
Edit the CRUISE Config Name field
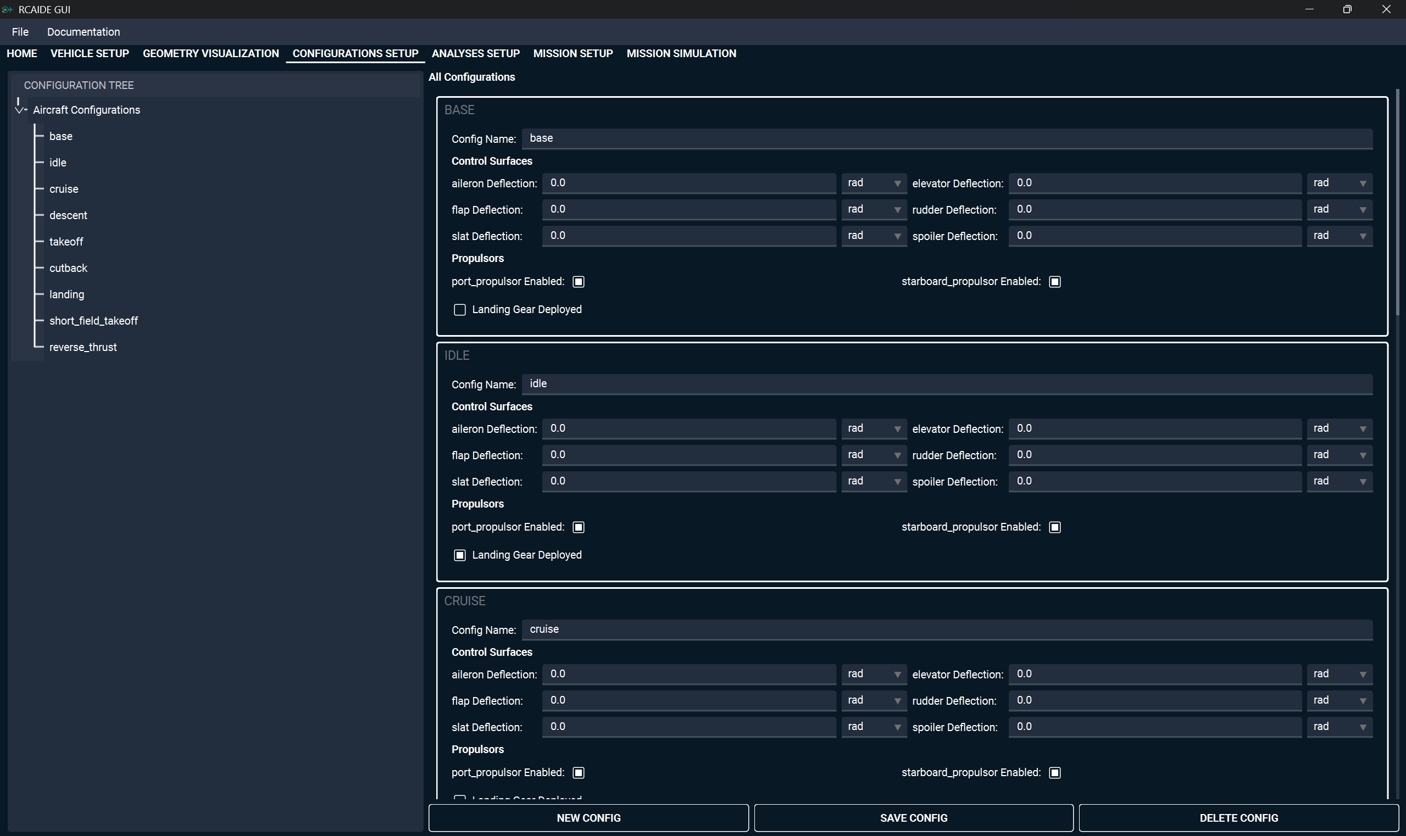pos(947,630)
